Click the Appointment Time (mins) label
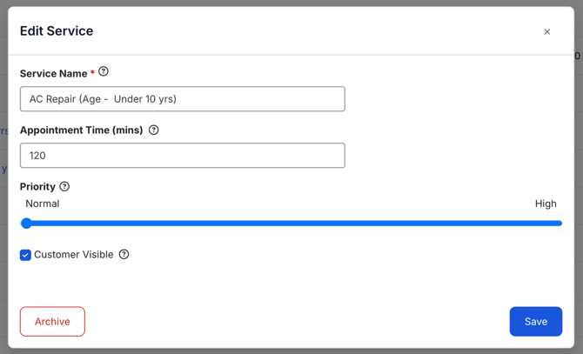Screen dimensions: 583x354 (x=82, y=130)
